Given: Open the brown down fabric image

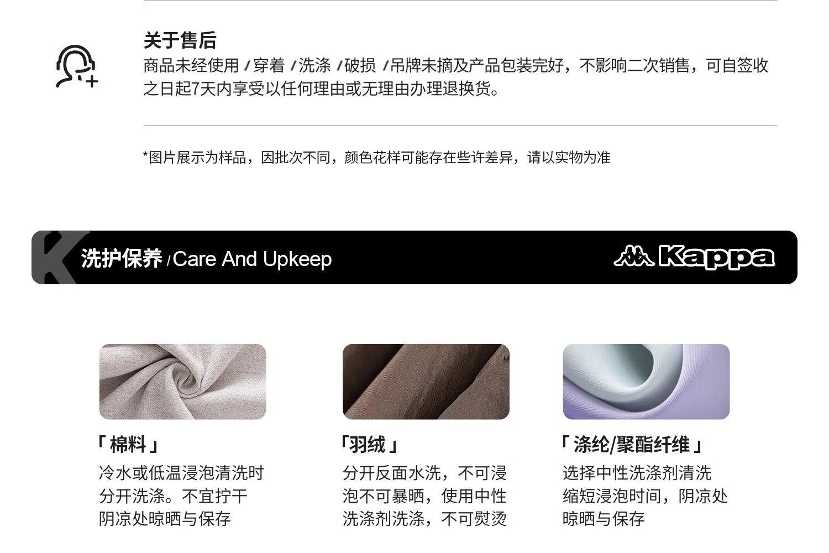Looking at the screenshot, I should pos(426,382).
